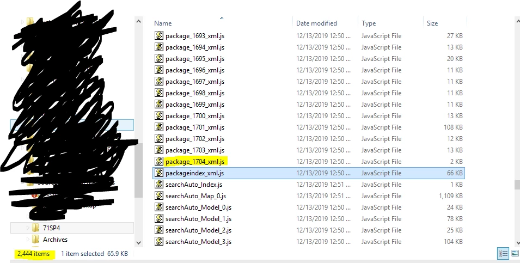The image size is (520, 263).
Task: Click the packageindex_xml.js file icon
Action: [x=159, y=173]
